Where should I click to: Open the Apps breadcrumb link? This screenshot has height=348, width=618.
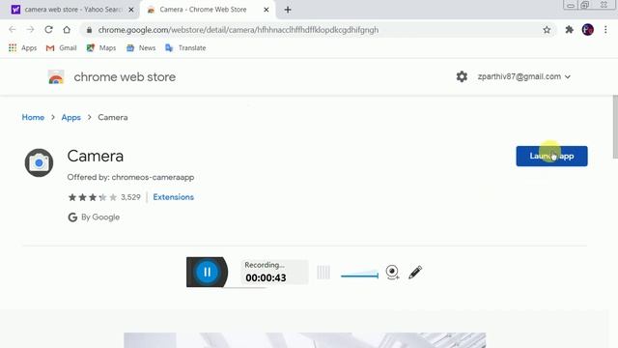(x=70, y=118)
